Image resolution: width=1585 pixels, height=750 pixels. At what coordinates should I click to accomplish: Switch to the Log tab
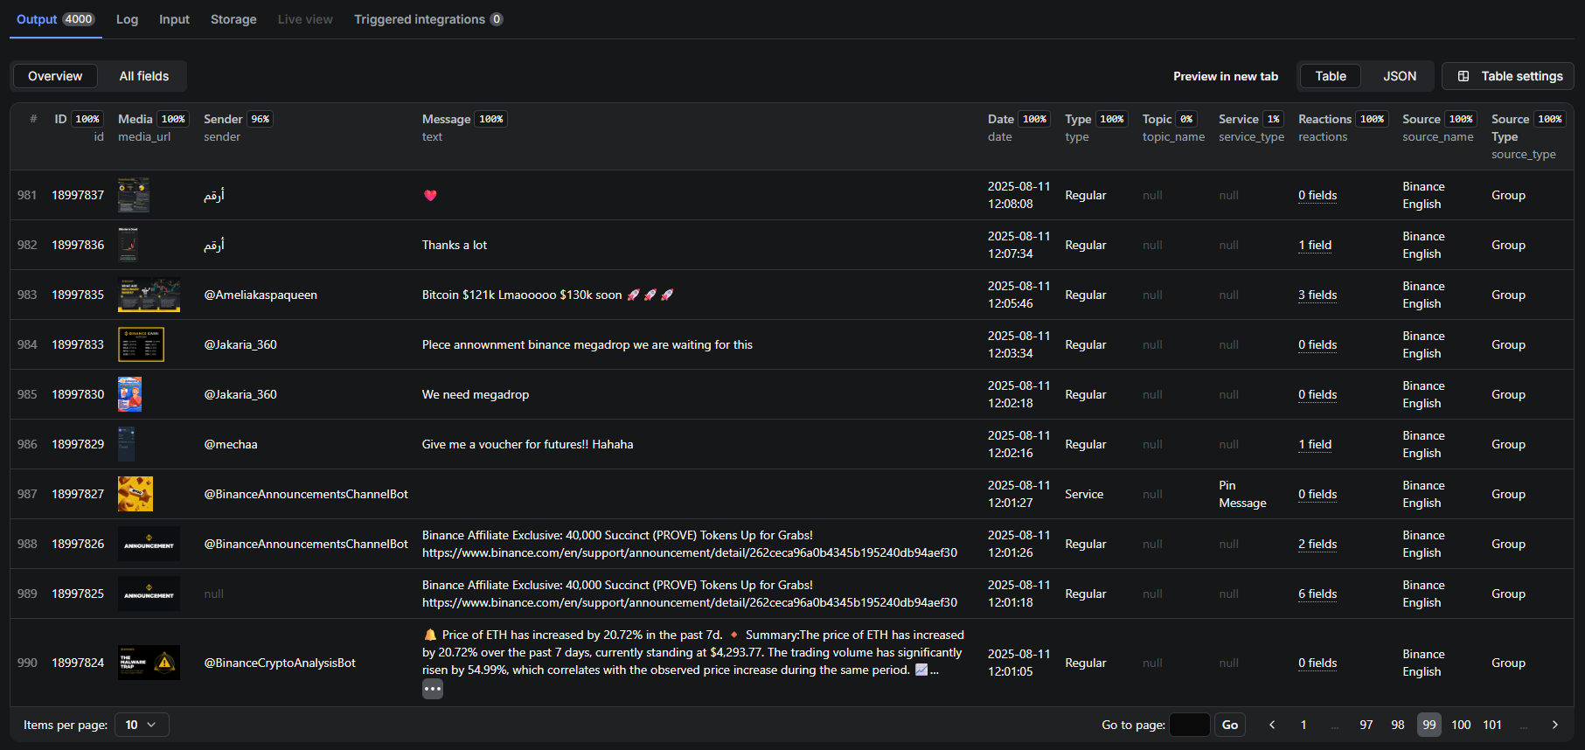[x=127, y=19]
